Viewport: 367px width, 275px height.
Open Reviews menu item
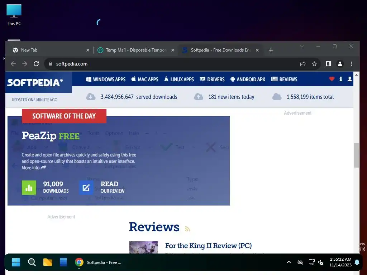point(284,79)
